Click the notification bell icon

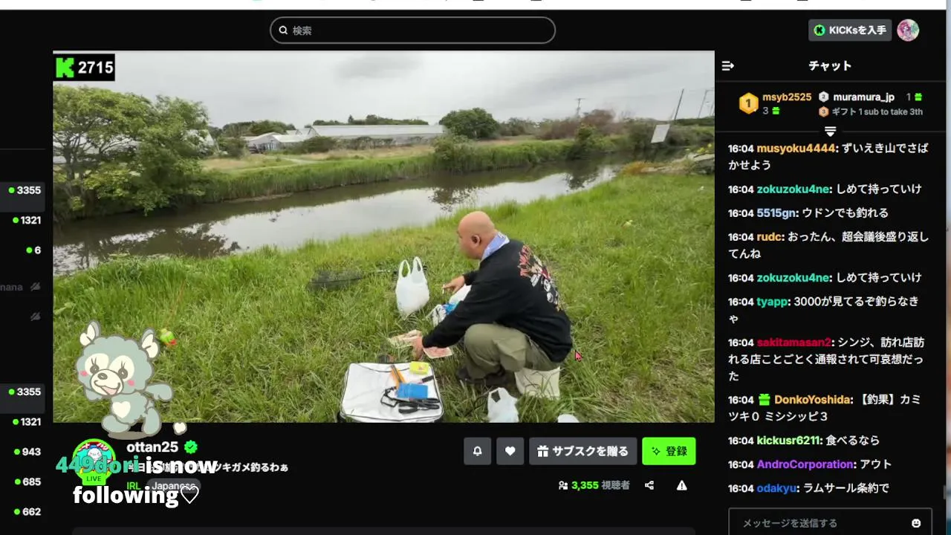[478, 451]
